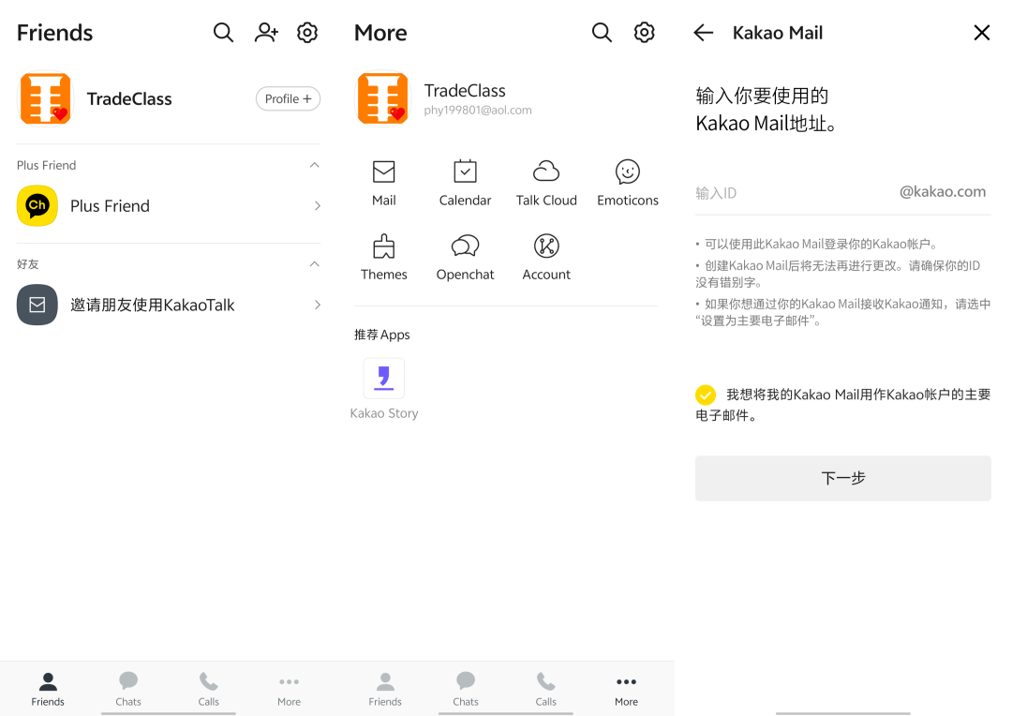
Task: Go back from Kakao Mail screen
Action: click(x=704, y=32)
